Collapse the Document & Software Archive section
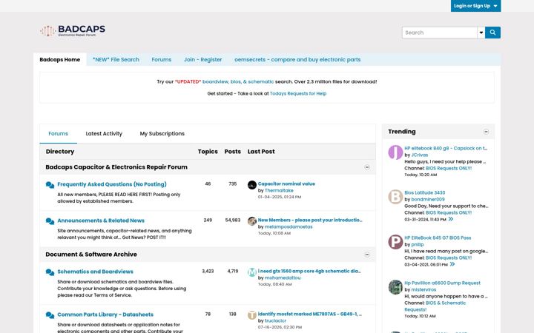The width and height of the screenshot is (534, 333). (367, 255)
